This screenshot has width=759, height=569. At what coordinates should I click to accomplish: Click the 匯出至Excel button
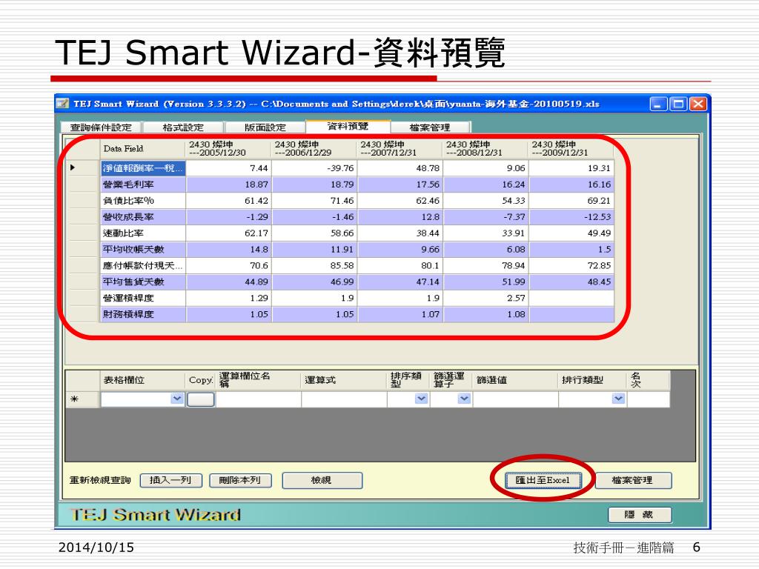[543, 480]
